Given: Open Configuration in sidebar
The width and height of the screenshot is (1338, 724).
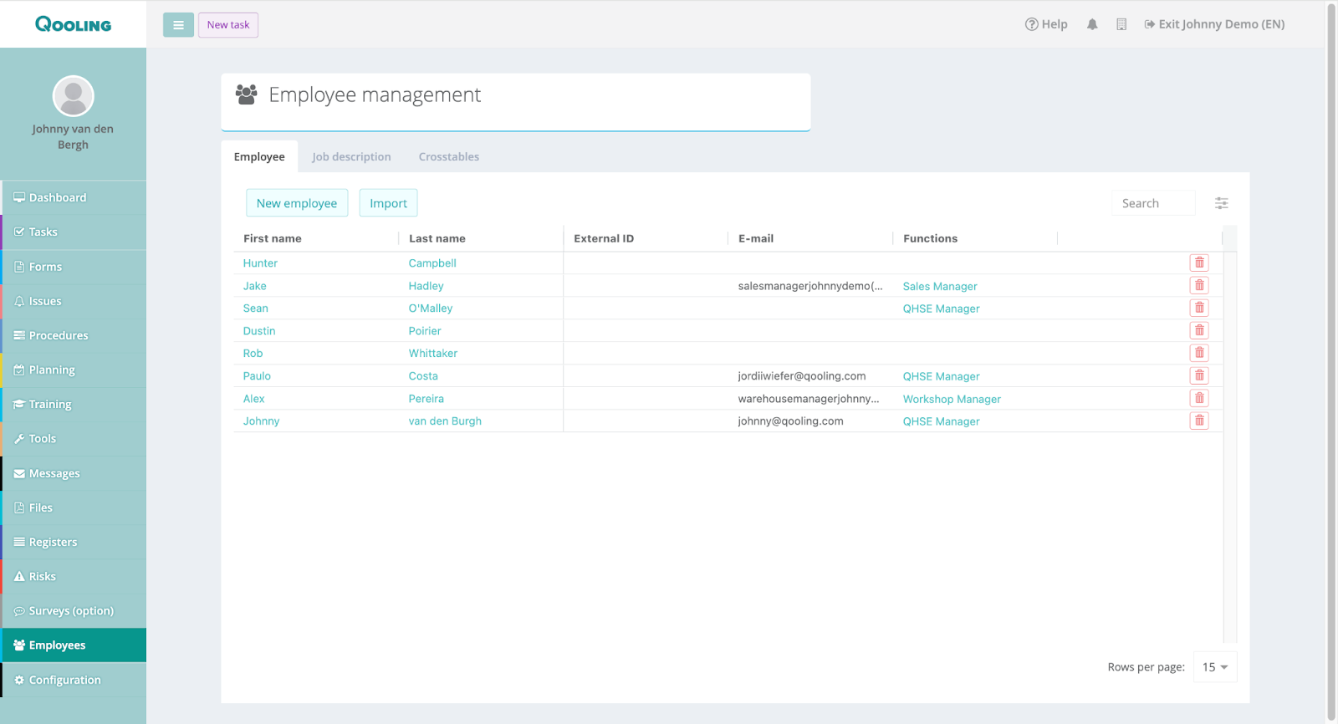Looking at the screenshot, I should 74,680.
